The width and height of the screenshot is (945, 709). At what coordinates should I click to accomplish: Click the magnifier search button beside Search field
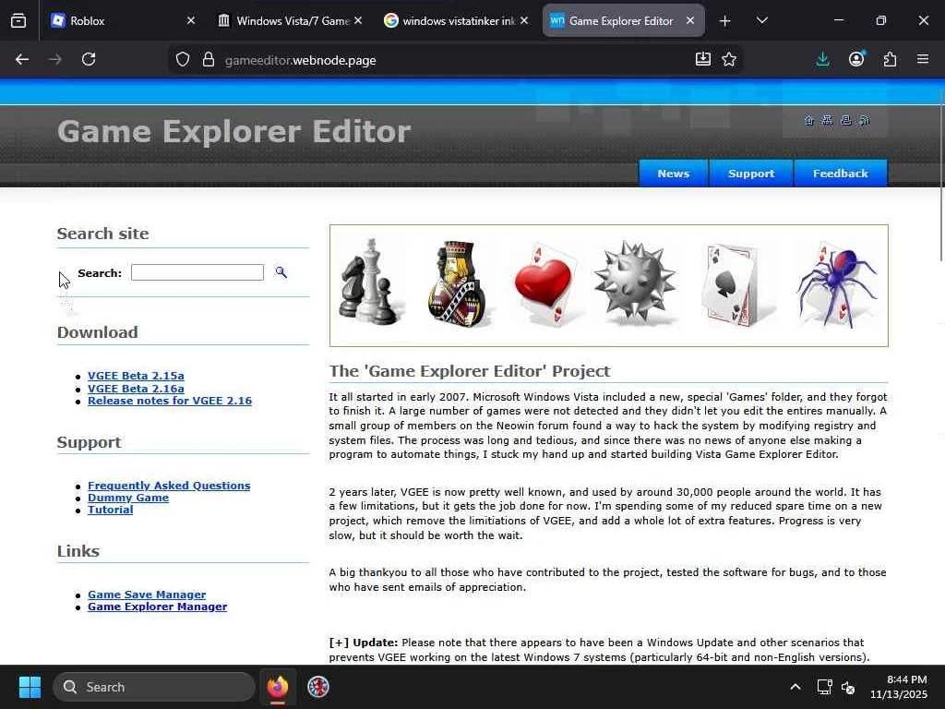point(281,272)
